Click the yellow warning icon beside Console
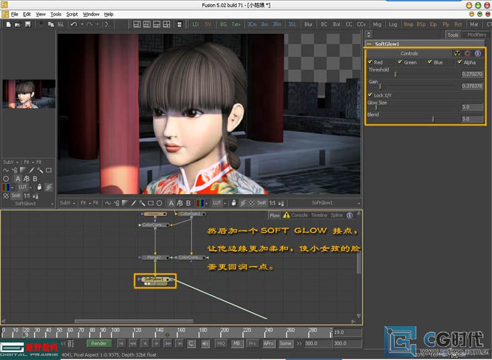492x360 pixels. [x=287, y=215]
